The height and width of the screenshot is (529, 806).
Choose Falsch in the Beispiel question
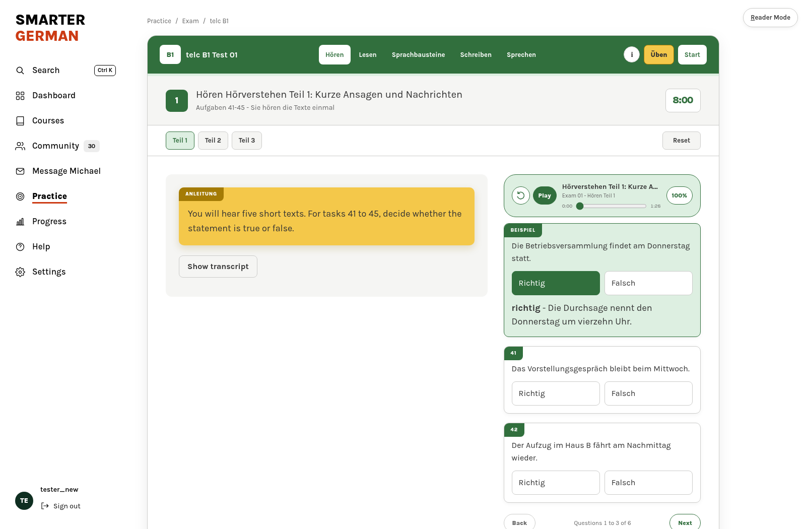648,283
